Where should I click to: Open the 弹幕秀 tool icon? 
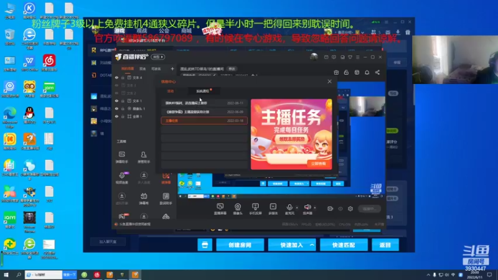(x=144, y=198)
